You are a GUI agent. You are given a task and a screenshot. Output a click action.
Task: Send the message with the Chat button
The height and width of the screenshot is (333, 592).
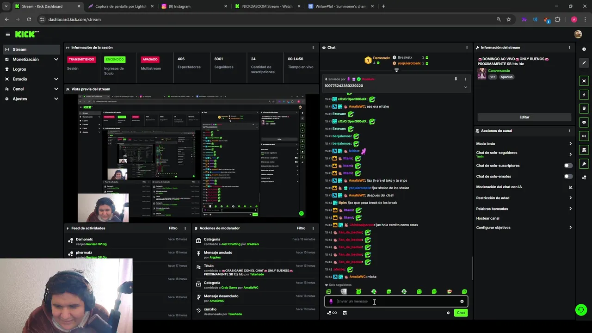point(461,313)
